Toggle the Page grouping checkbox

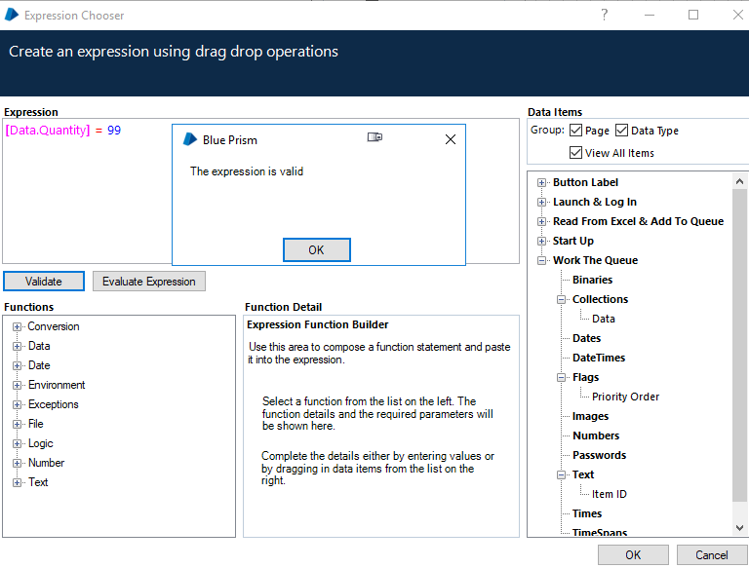[x=576, y=131]
